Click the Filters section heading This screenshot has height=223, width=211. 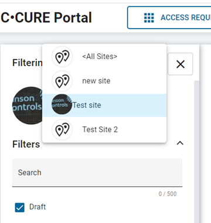point(26,145)
